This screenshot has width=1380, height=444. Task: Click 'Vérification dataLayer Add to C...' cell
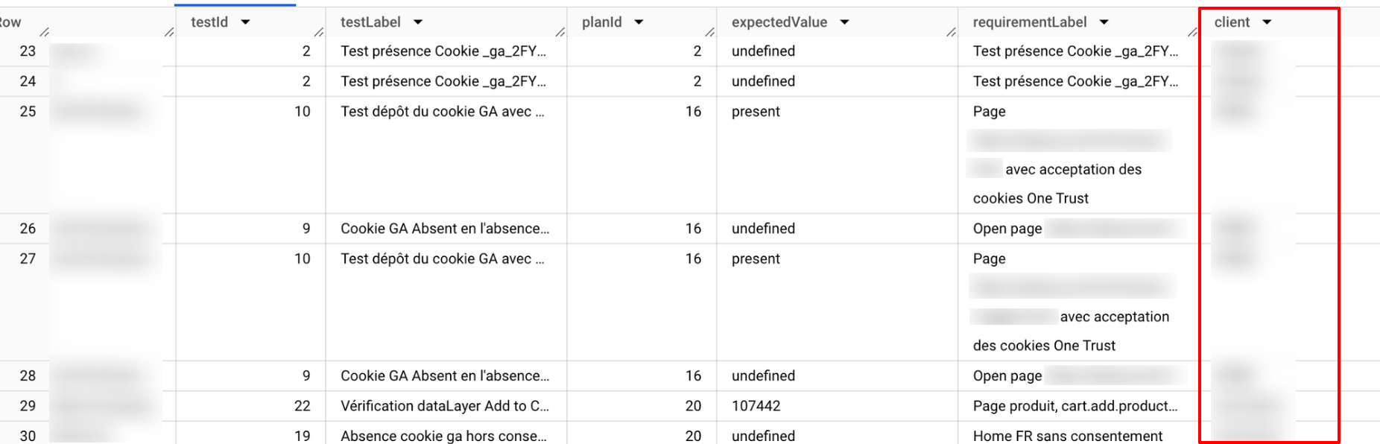pyautogui.click(x=445, y=406)
